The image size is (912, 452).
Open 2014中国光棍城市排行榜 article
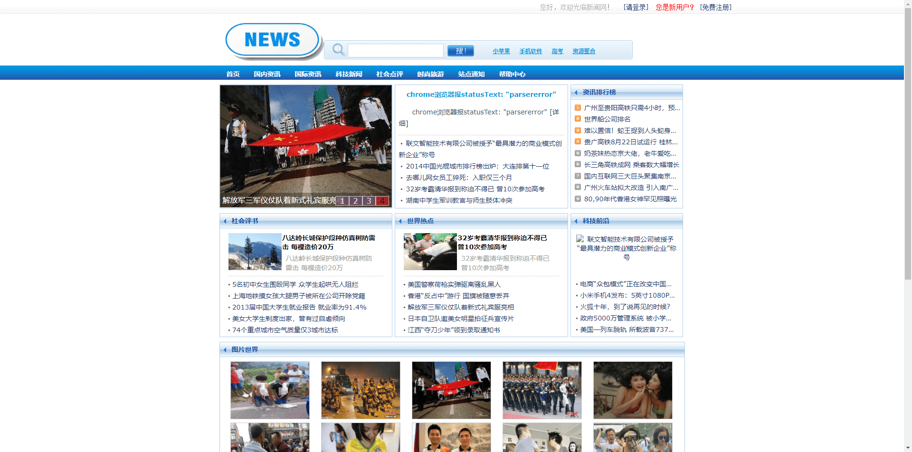477,166
